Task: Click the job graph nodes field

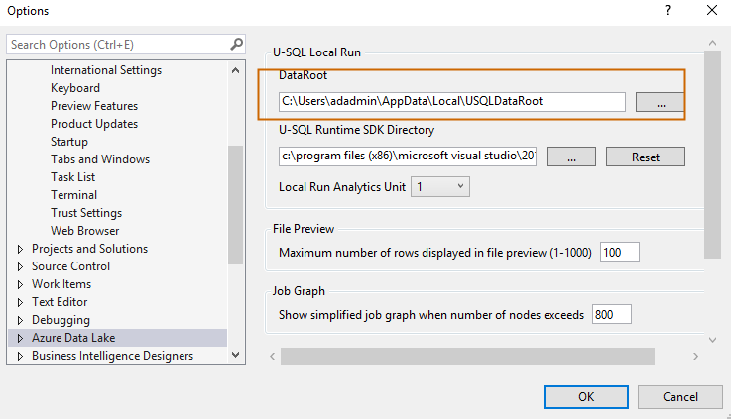Action: [x=611, y=315]
